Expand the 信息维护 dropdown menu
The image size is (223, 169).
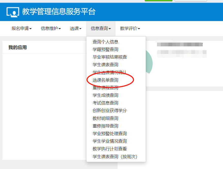tap(51, 29)
